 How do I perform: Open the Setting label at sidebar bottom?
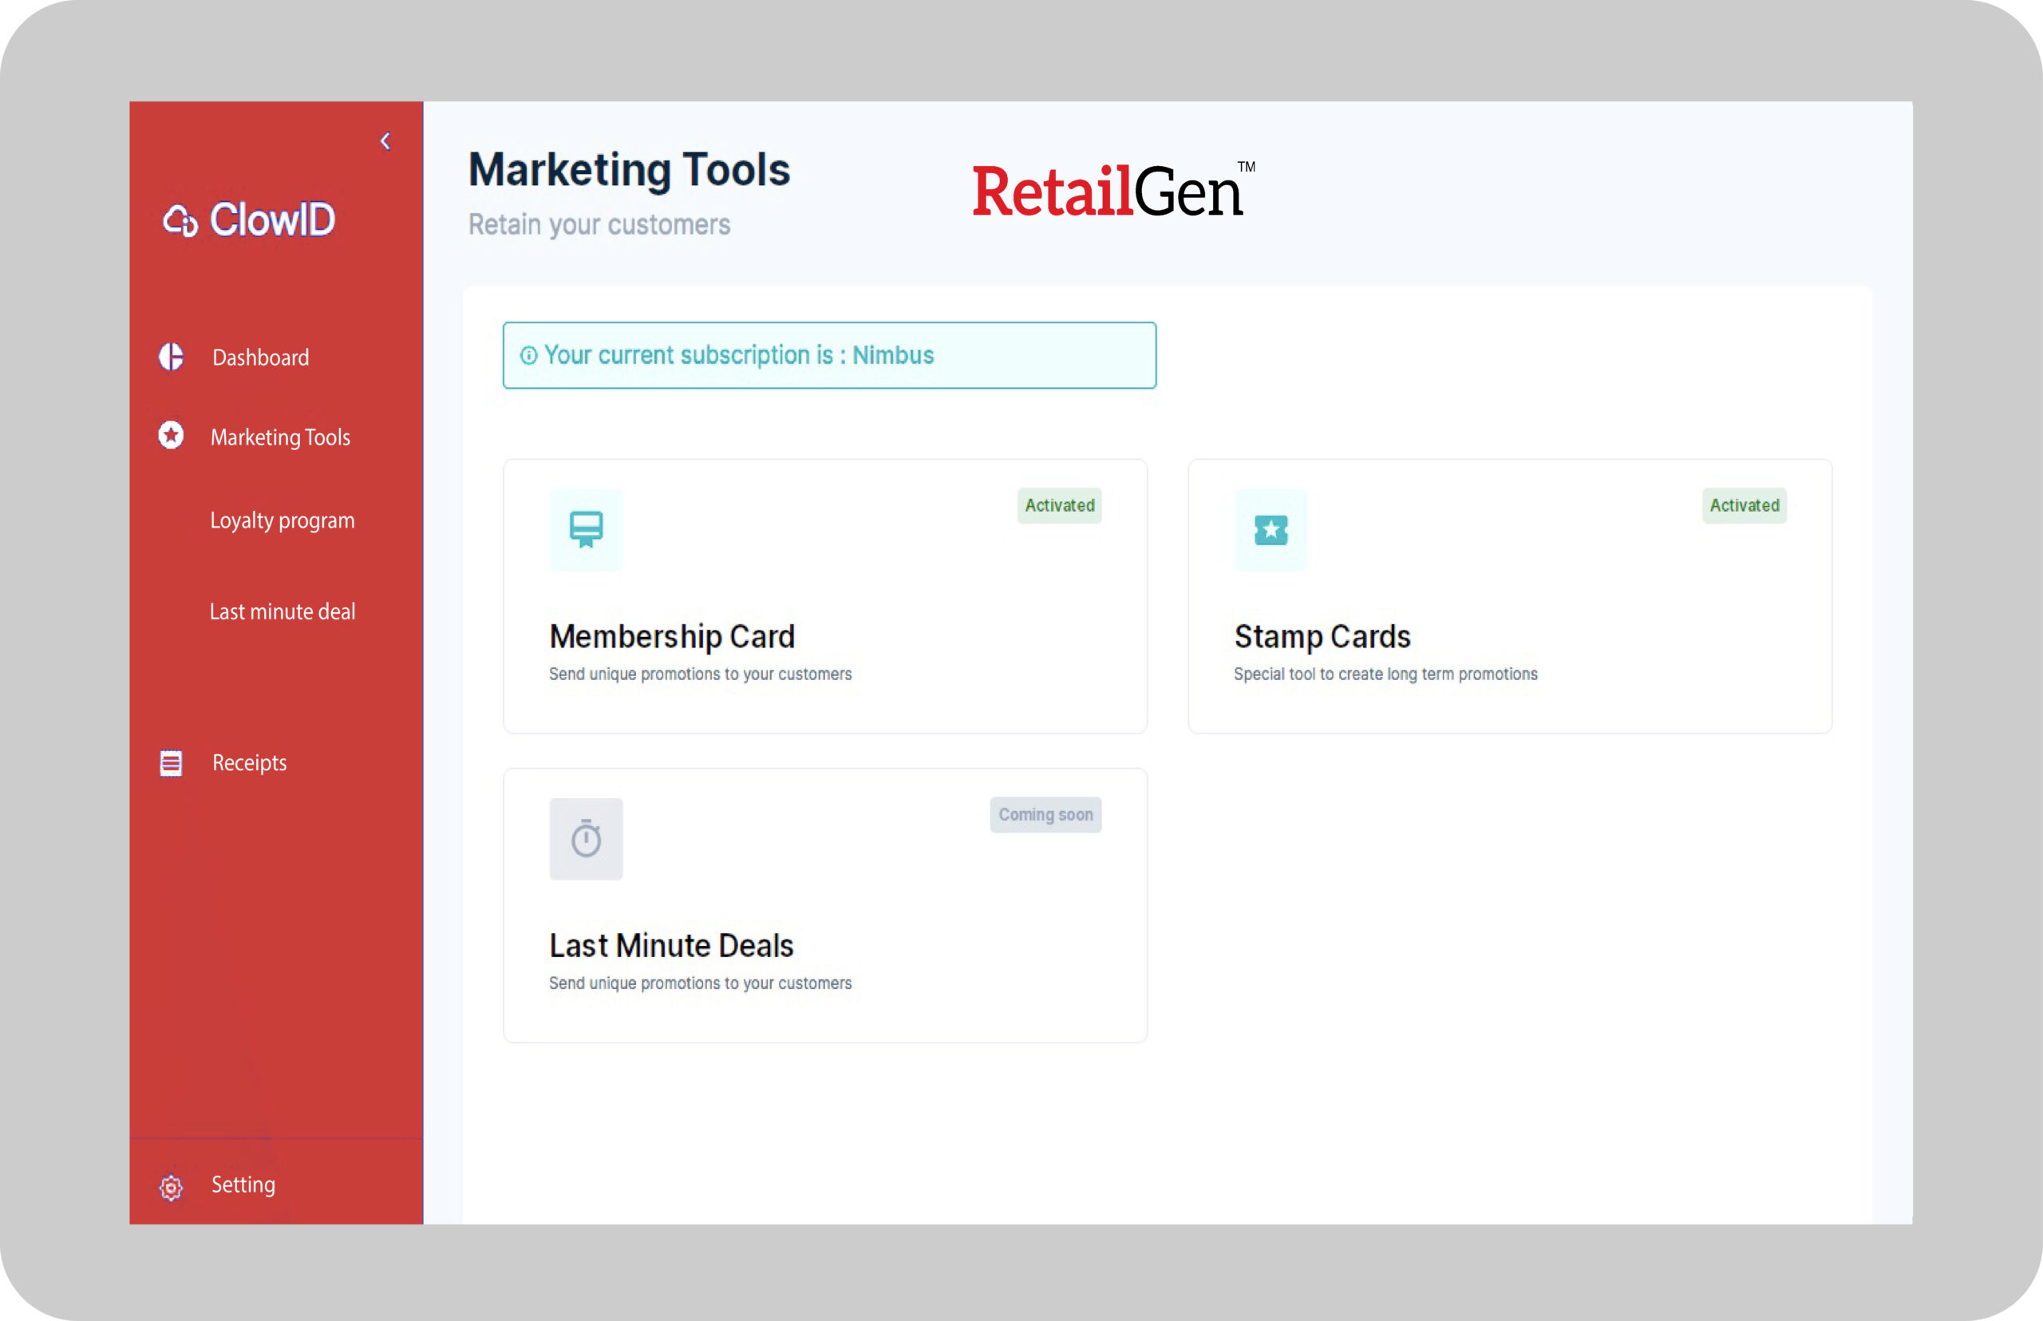(243, 1185)
